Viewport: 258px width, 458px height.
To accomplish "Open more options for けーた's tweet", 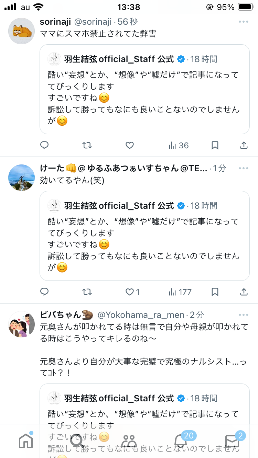I will pos(243,168).
